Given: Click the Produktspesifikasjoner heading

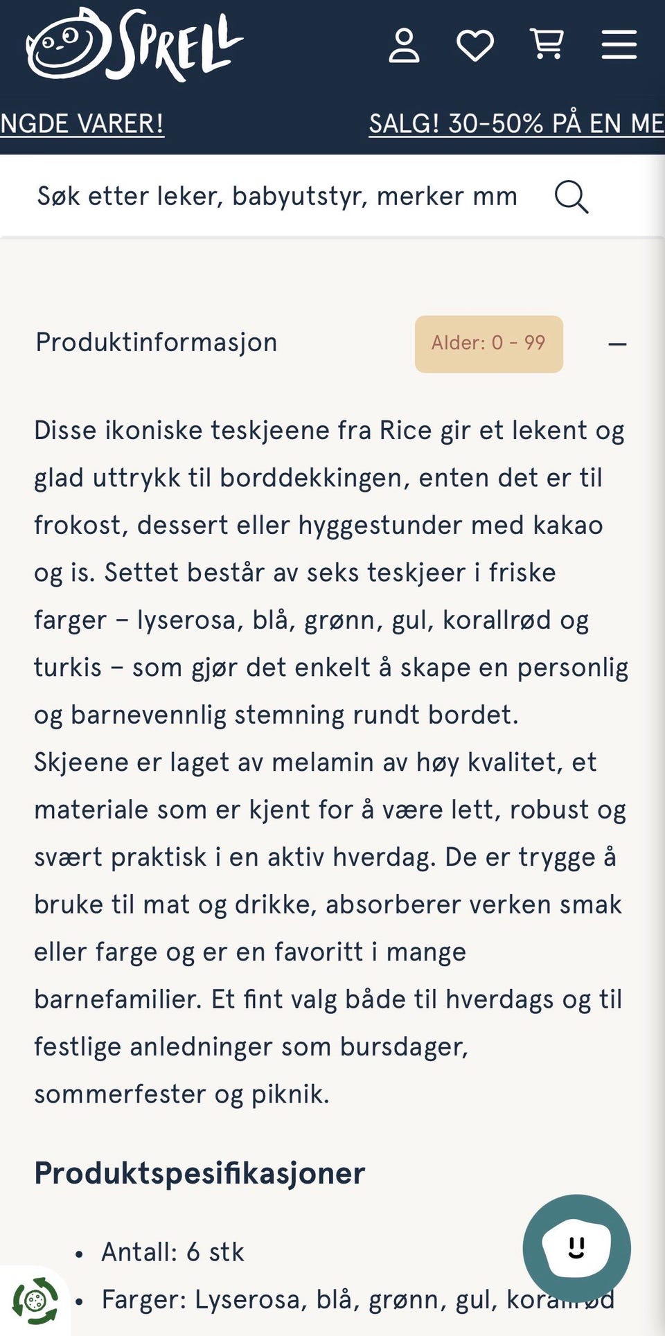Looking at the screenshot, I should [x=199, y=1173].
